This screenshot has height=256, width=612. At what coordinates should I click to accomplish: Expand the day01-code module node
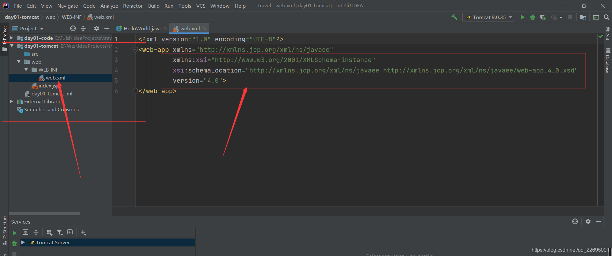click(11, 38)
